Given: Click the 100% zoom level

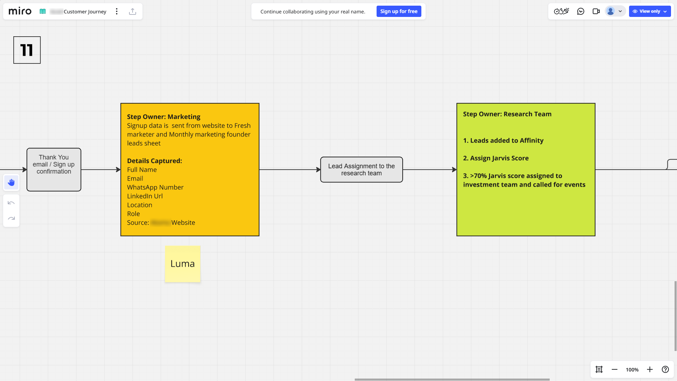Looking at the screenshot, I should tap(632, 370).
